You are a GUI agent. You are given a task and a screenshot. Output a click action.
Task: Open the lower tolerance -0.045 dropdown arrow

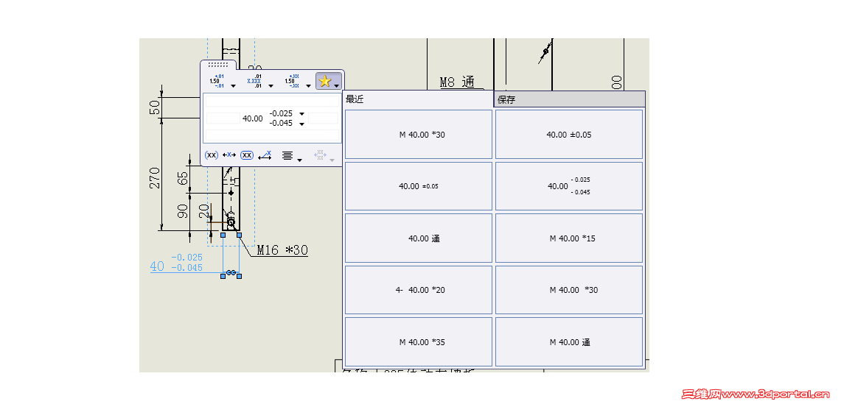pos(301,124)
